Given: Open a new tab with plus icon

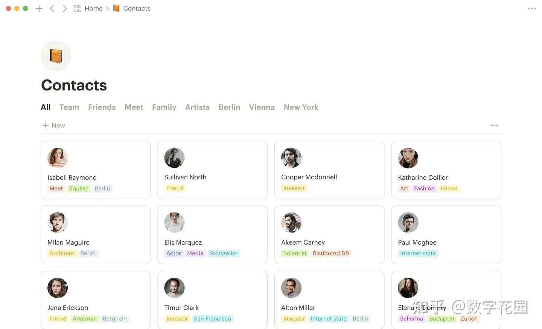Looking at the screenshot, I should (x=39, y=8).
